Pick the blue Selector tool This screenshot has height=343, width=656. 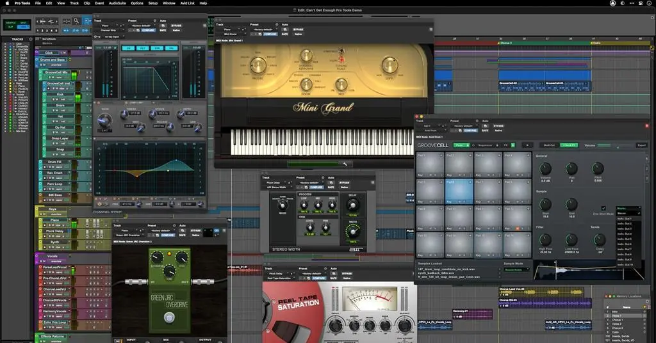click(x=87, y=20)
